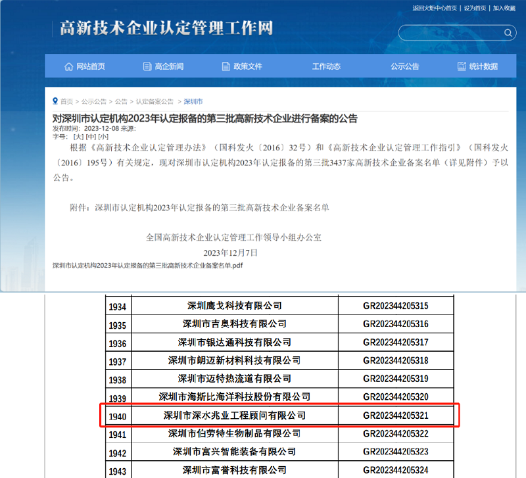Click company 深圳市富誉科技有限公司
The image size is (526, 478).
point(235,470)
